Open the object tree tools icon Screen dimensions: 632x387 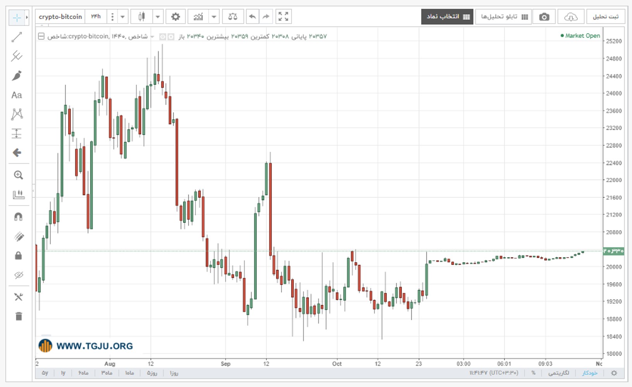[18, 297]
